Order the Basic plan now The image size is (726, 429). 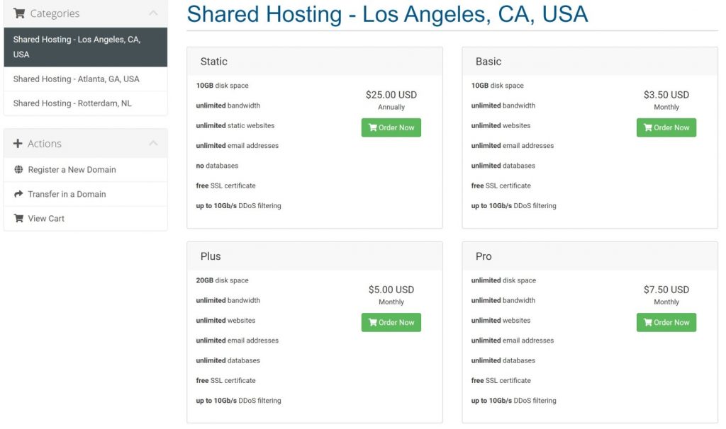point(666,127)
